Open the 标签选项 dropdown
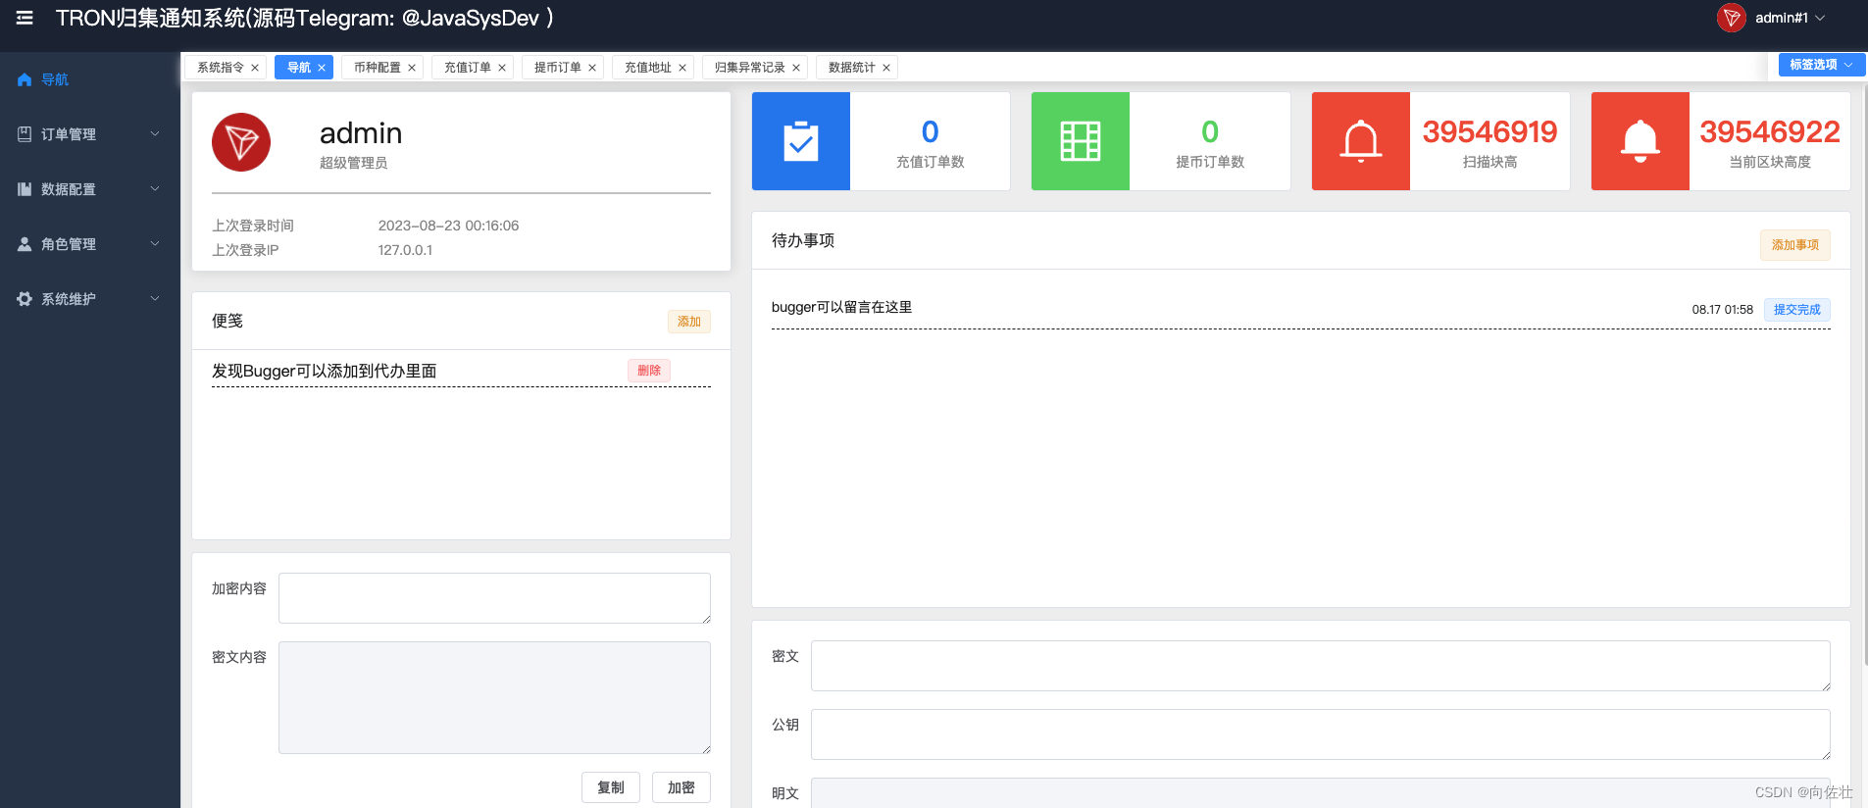The image size is (1868, 808). pyautogui.click(x=1822, y=65)
